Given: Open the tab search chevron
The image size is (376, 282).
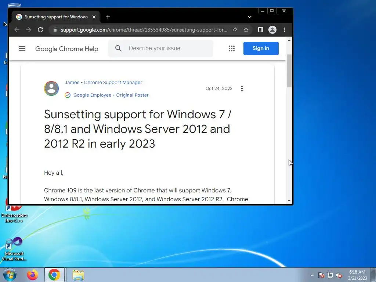Looking at the screenshot, I should (x=250, y=17).
